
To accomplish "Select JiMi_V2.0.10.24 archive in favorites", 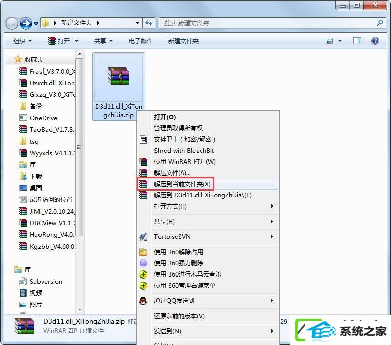I will (x=47, y=212).
